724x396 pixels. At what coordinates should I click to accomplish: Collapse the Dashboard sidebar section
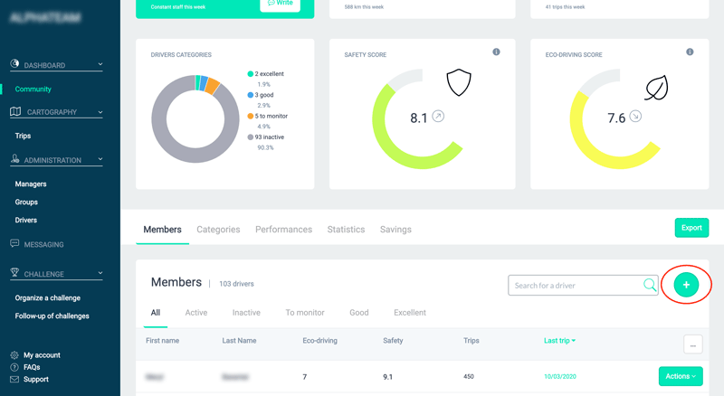[100, 65]
